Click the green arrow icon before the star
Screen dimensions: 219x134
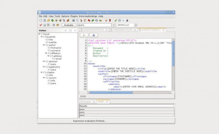pos(101,21)
